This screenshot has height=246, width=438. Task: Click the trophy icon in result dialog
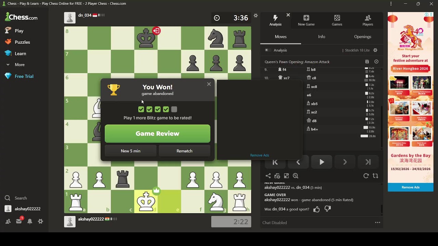click(x=114, y=90)
